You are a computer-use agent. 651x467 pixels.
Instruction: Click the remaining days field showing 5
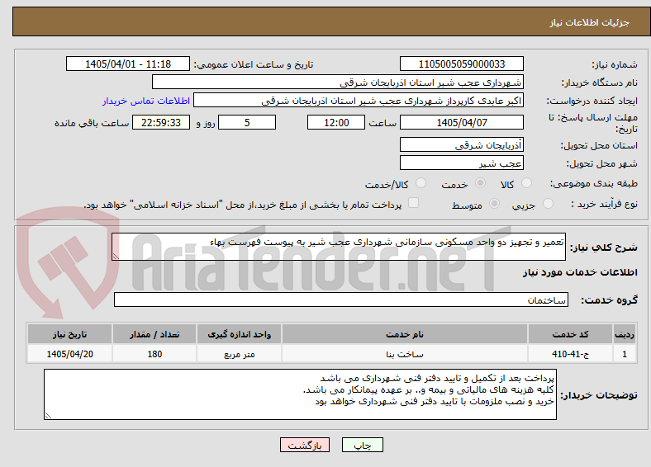[x=247, y=122]
